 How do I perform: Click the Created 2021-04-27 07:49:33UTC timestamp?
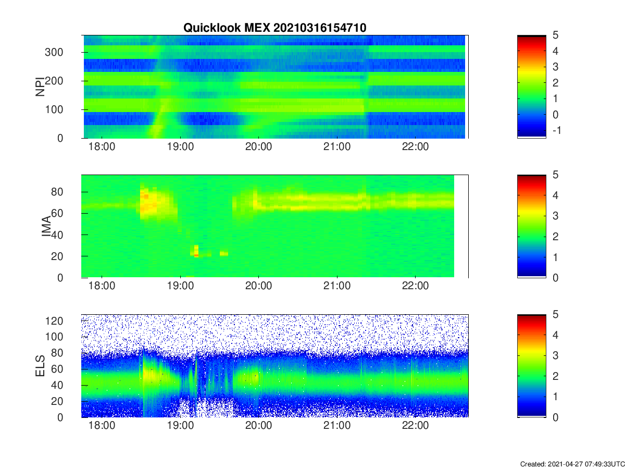point(572,464)
